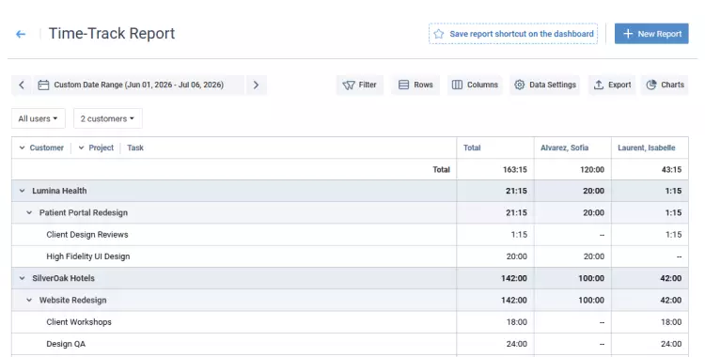Collapse the Website Redesign project
Screen dimensions: 705x357
29,301
